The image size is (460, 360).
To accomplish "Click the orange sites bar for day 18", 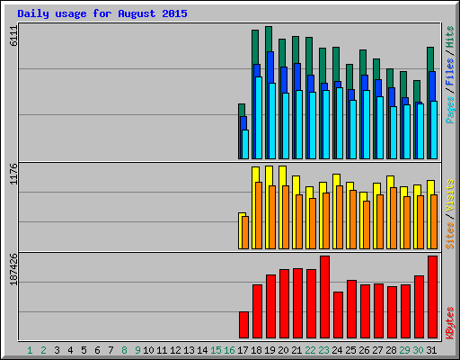I will click(x=259, y=215).
